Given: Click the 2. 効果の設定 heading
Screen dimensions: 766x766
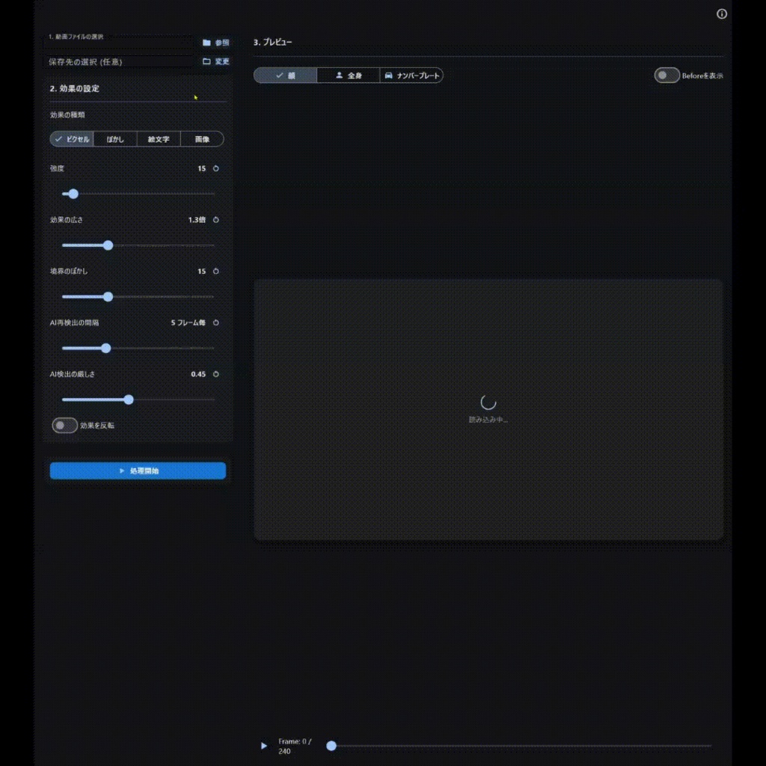Looking at the screenshot, I should [x=74, y=88].
